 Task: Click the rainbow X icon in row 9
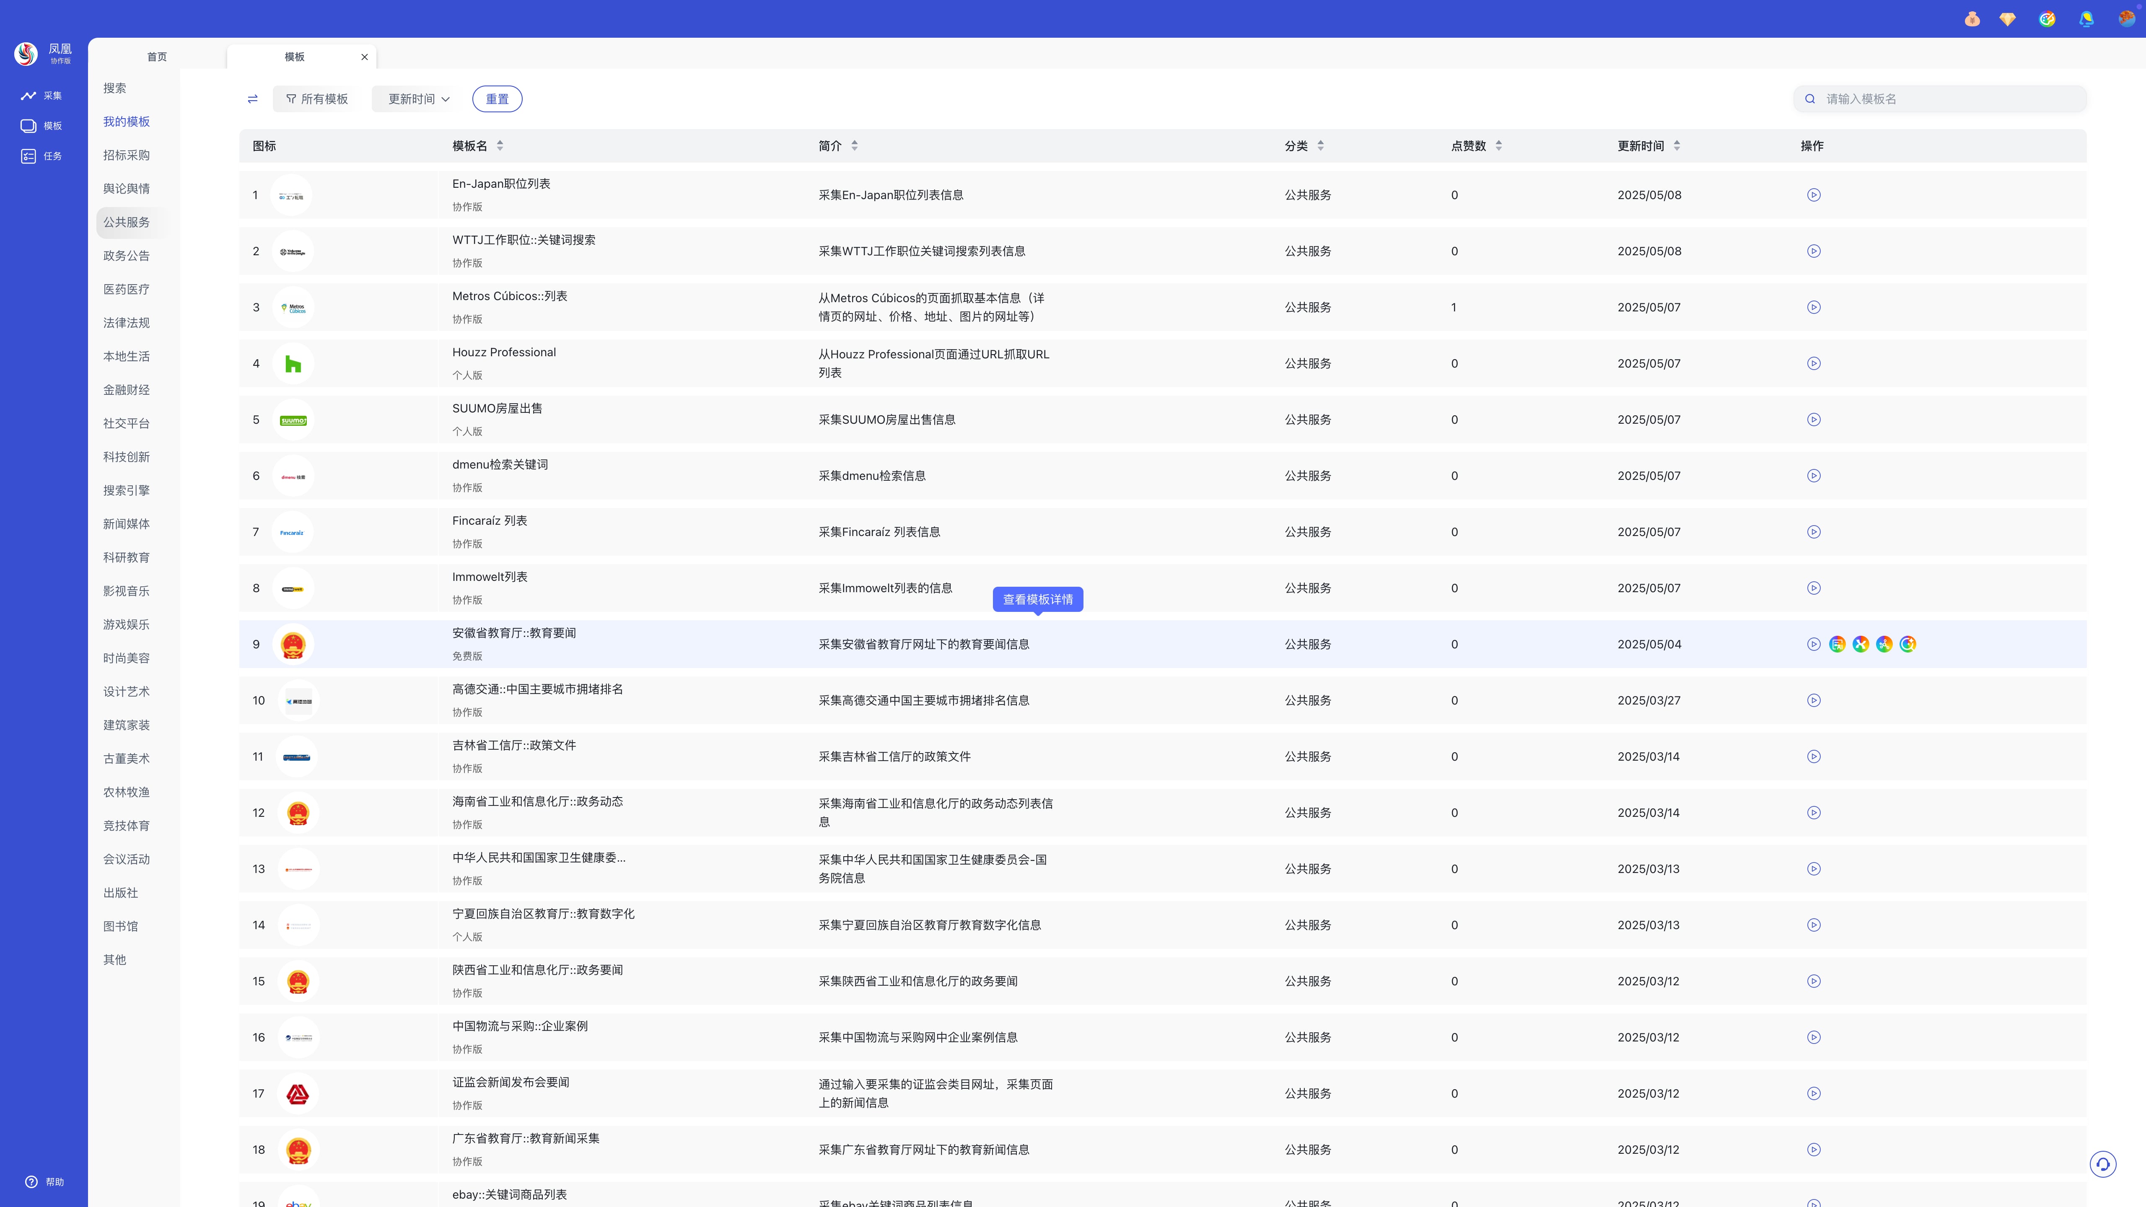click(x=1860, y=644)
